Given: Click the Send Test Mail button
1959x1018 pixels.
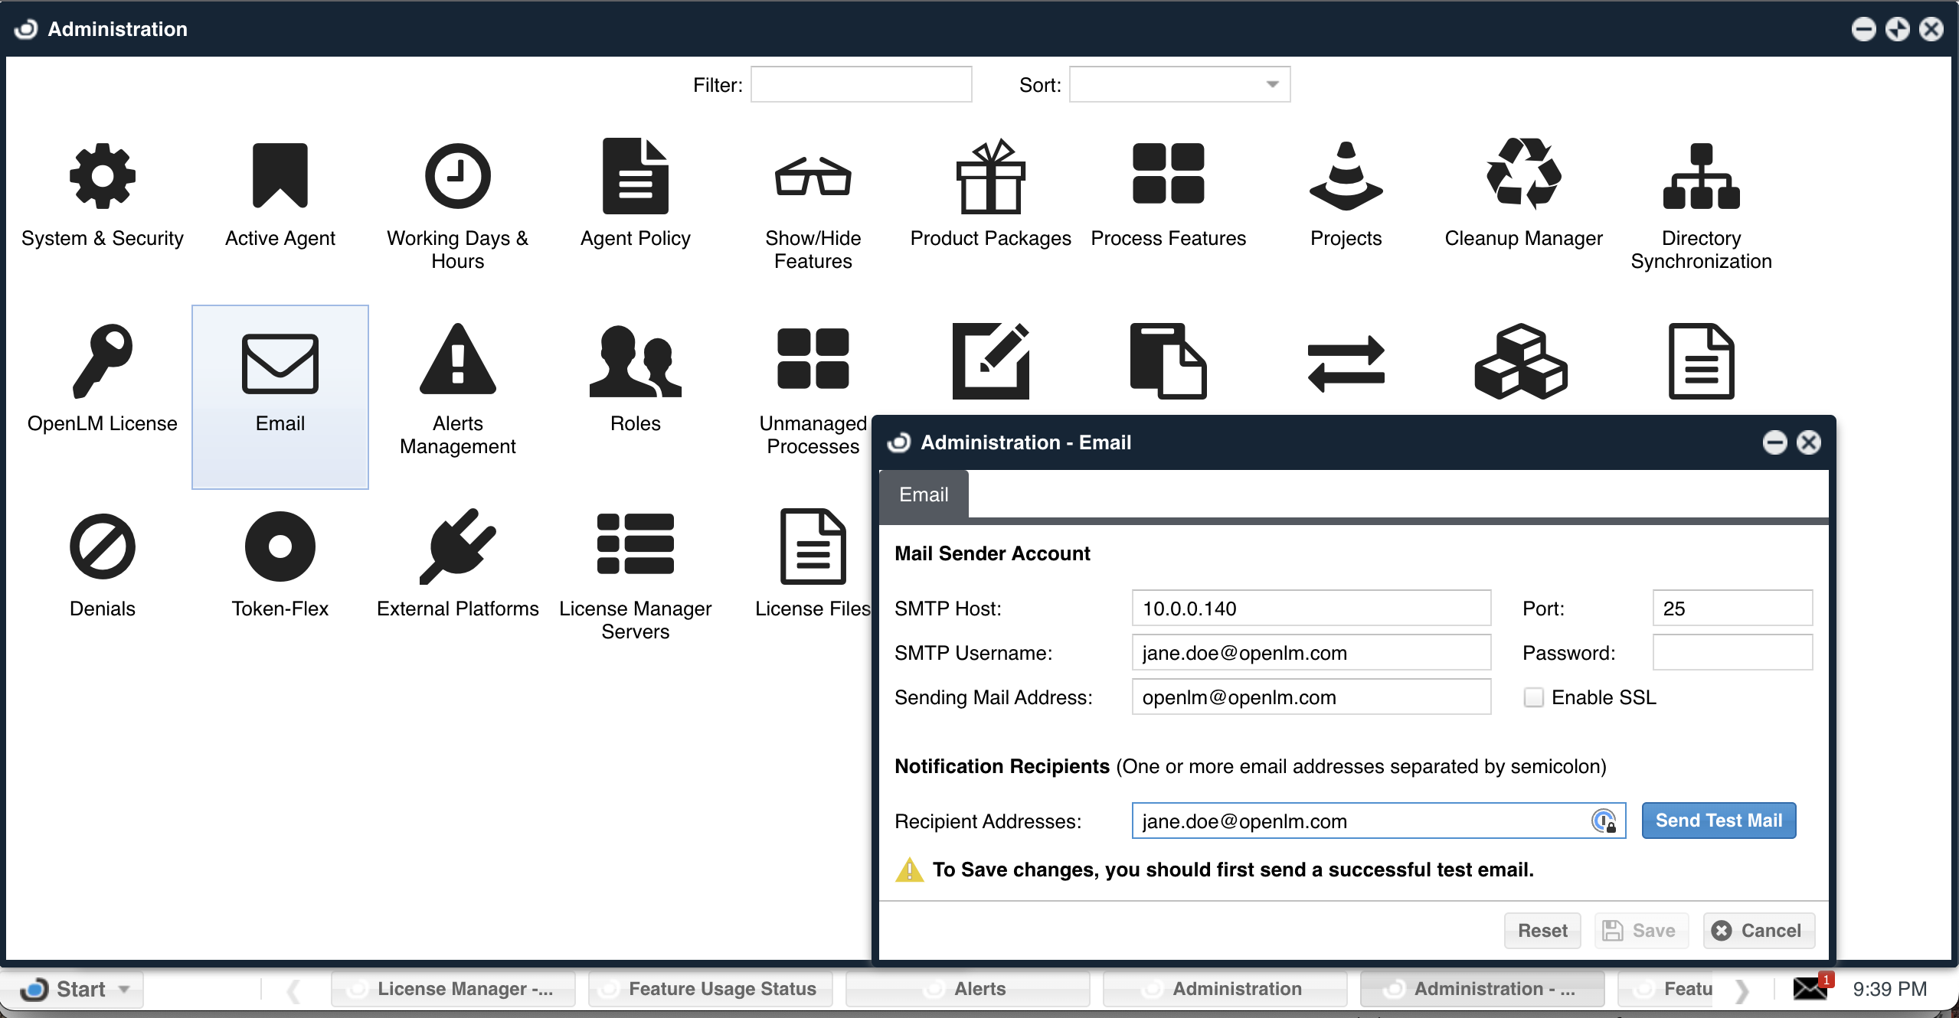Looking at the screenshot, I should [1719, 821].
